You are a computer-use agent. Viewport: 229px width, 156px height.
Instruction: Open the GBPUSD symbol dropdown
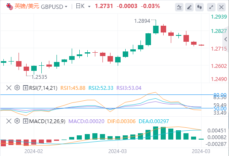click(x=54, y=7)
